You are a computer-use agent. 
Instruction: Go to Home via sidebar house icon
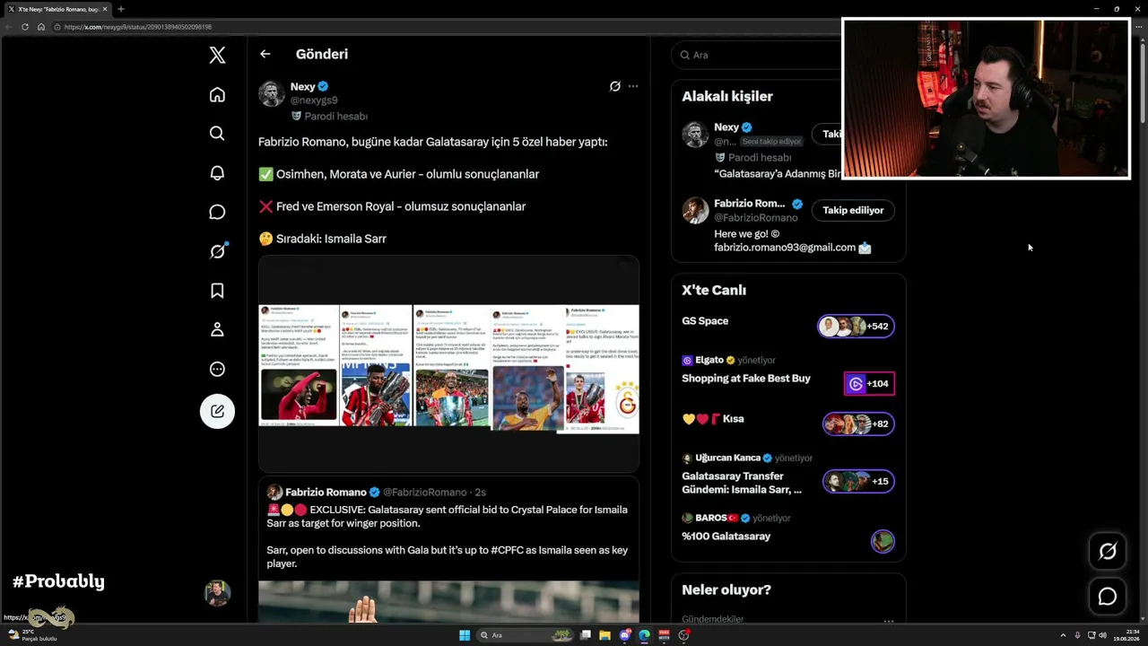coord(217,95)
